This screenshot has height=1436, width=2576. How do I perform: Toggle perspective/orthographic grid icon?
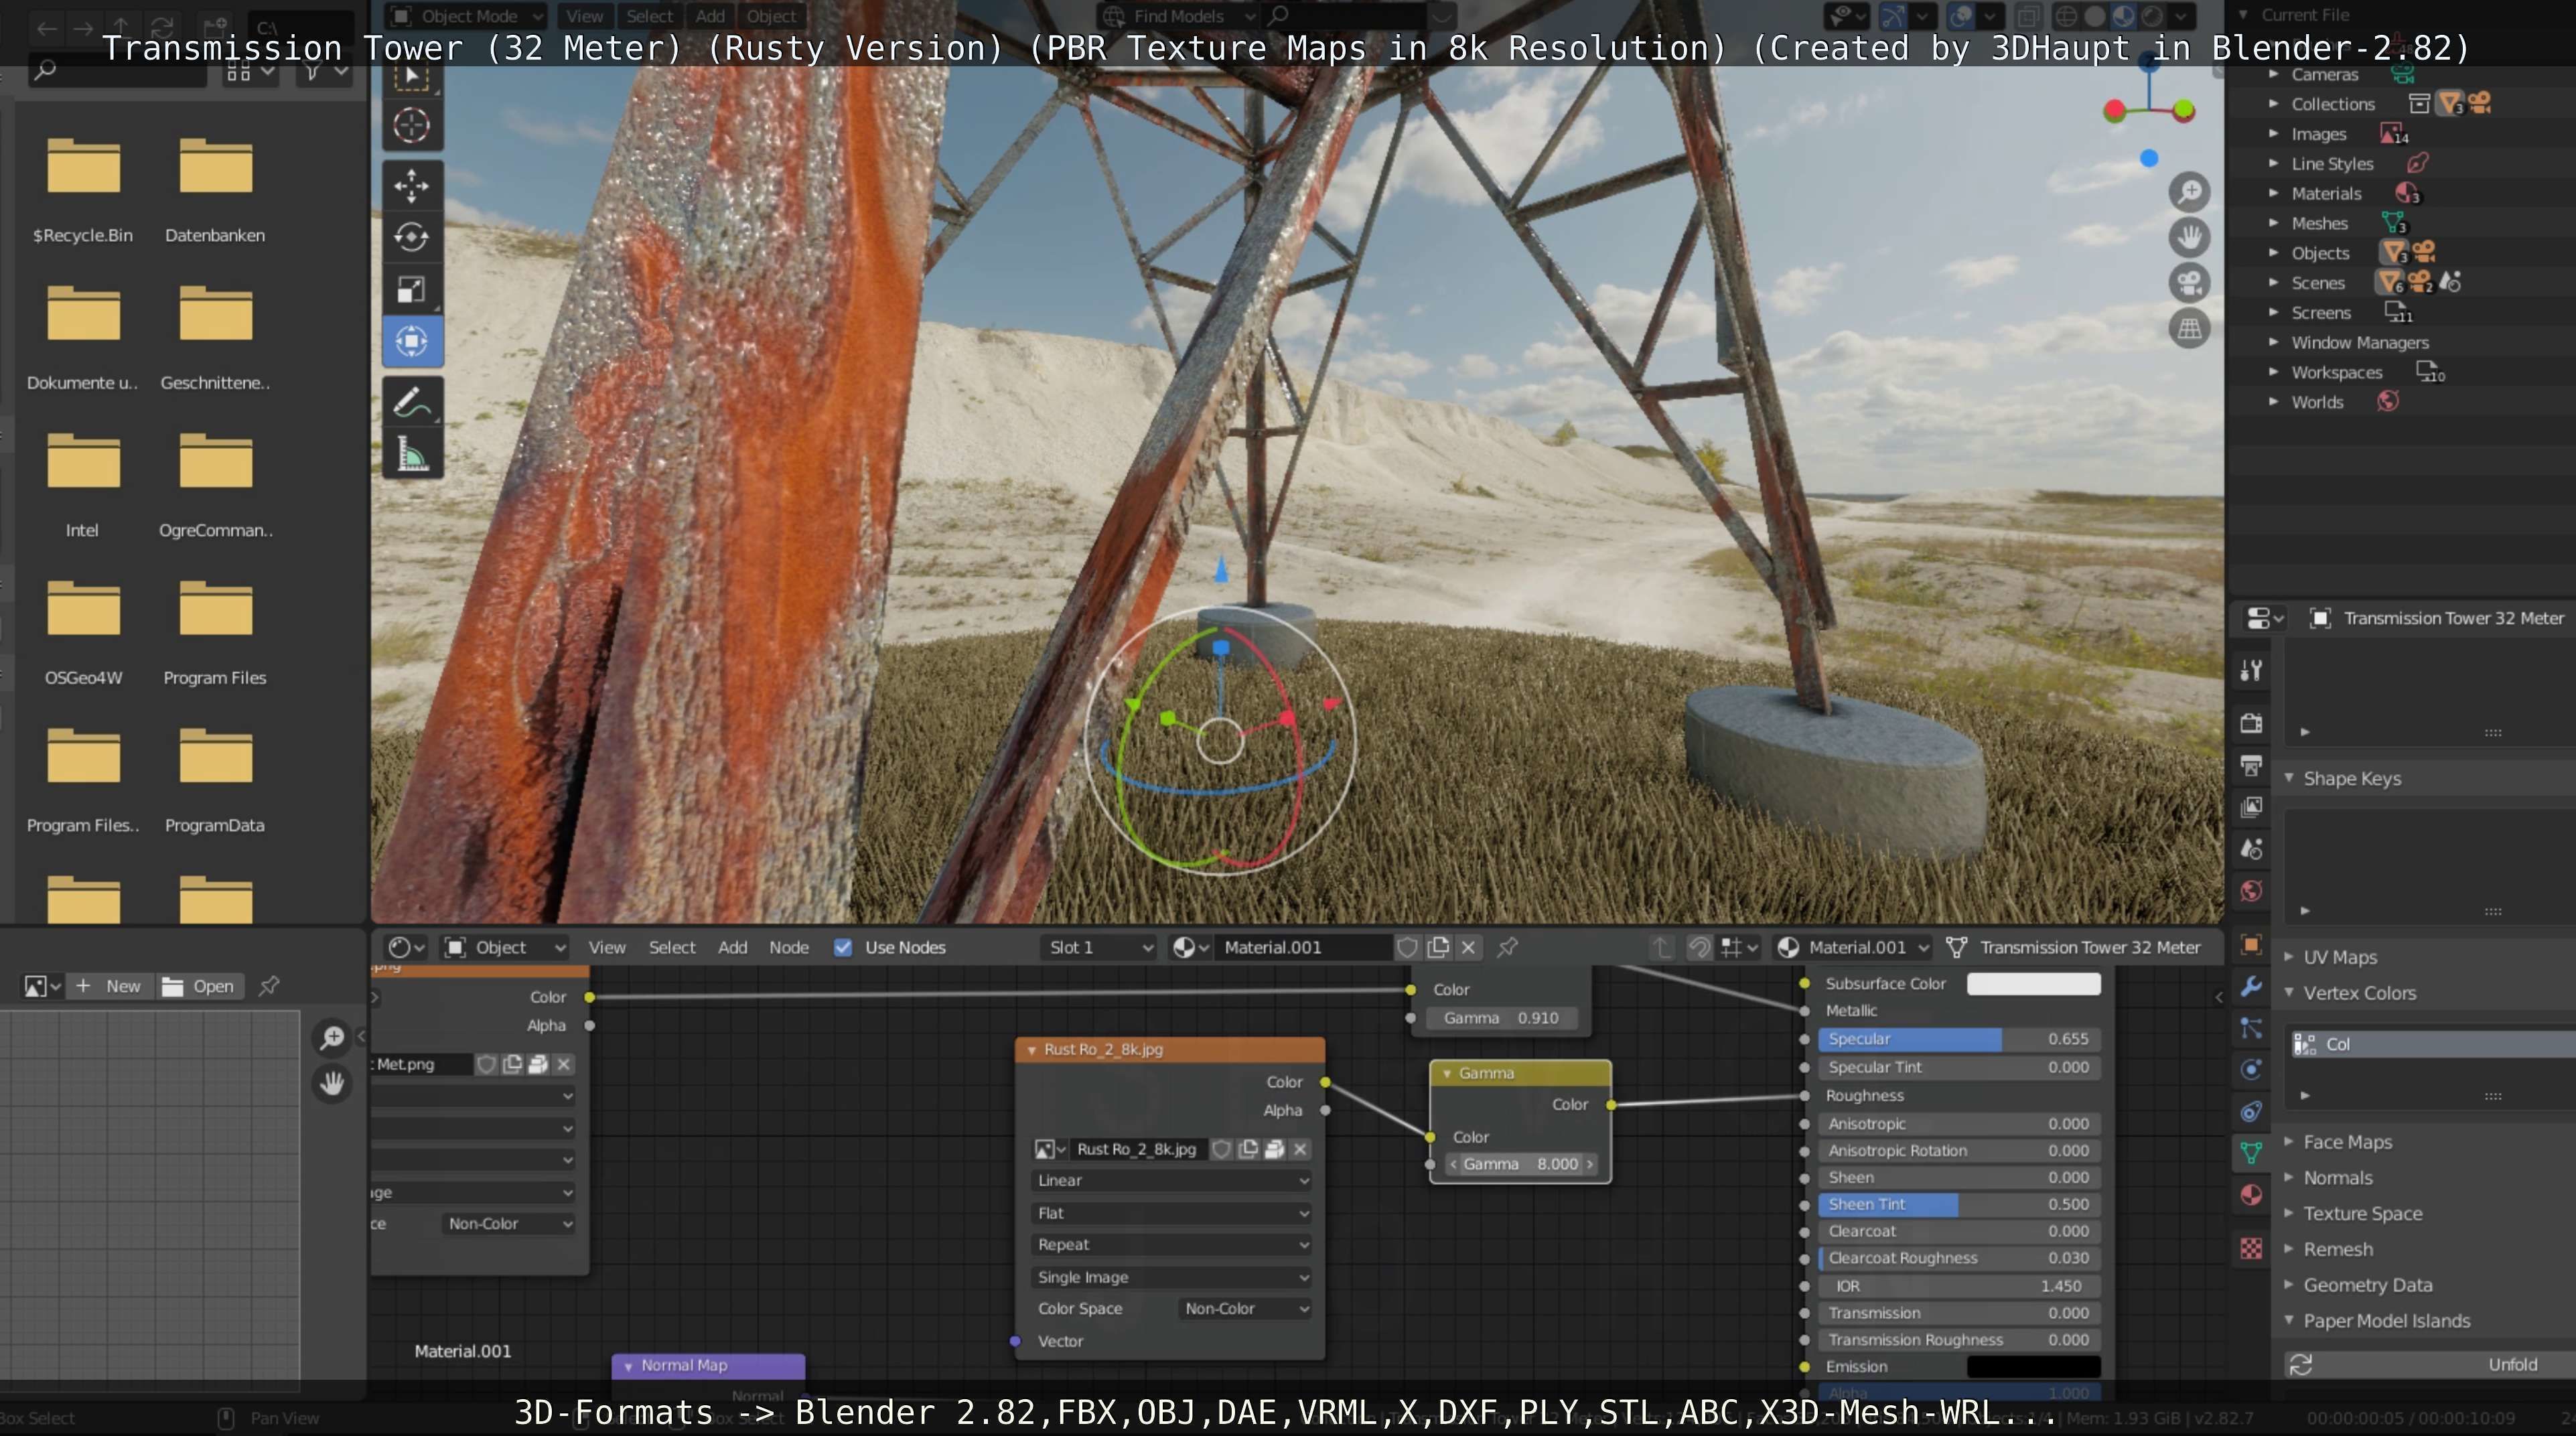click(2189, 329)
